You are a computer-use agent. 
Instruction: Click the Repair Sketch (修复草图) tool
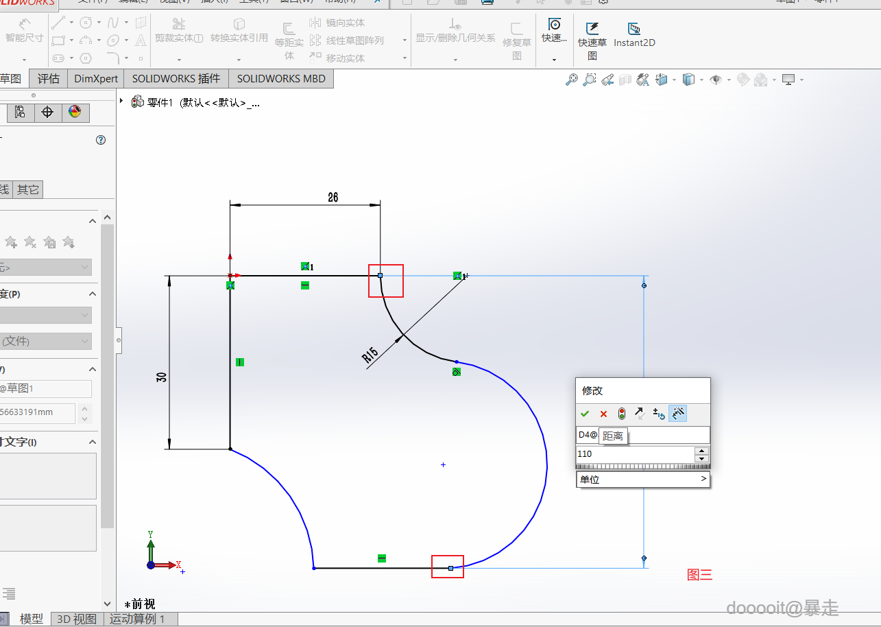[517, 40]
